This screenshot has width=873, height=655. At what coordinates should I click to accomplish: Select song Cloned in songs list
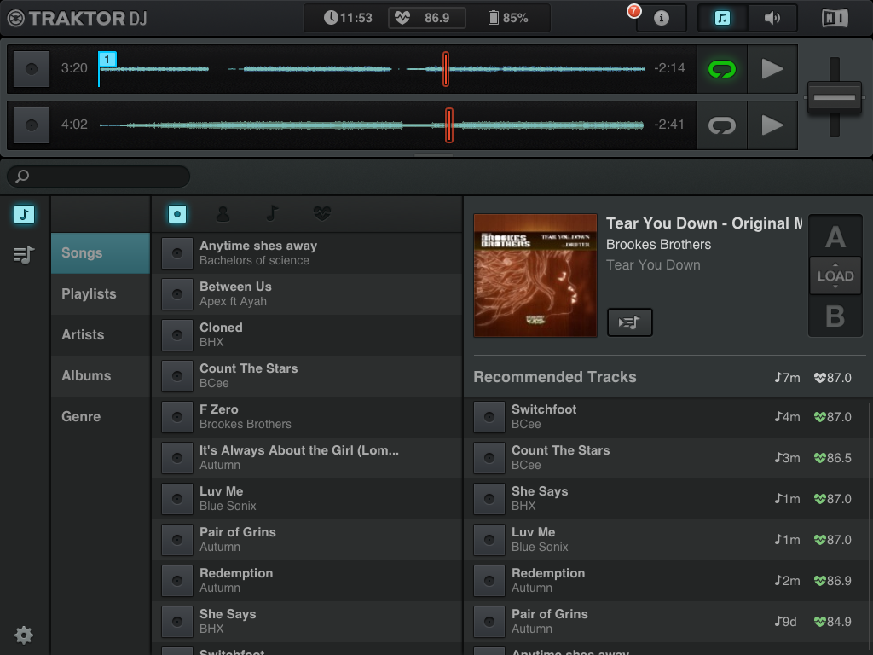coord(307,334)
